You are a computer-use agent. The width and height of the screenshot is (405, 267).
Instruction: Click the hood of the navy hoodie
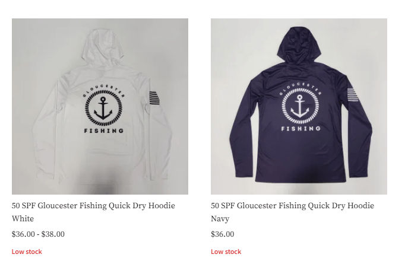pyautogui.click(x=299, y=44)
